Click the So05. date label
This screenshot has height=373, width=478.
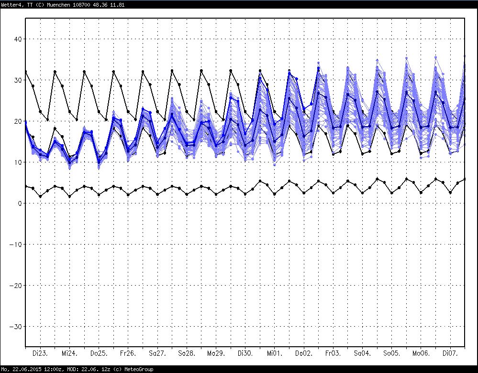click(391, 353)
